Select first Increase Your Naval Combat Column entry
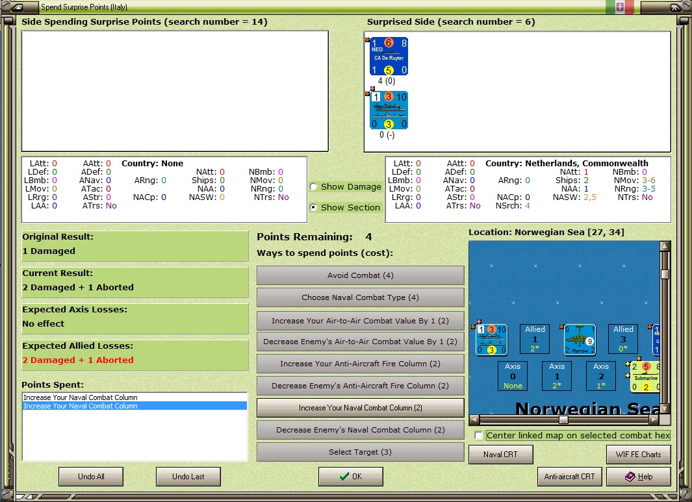The height and width of the screenshot is (502, 692). [135, 397]
